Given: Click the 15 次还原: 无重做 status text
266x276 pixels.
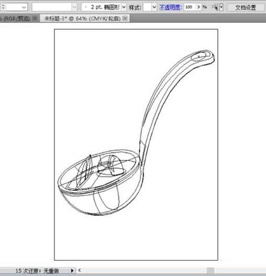Looking at the screenshot, I should tap(37, 271).
